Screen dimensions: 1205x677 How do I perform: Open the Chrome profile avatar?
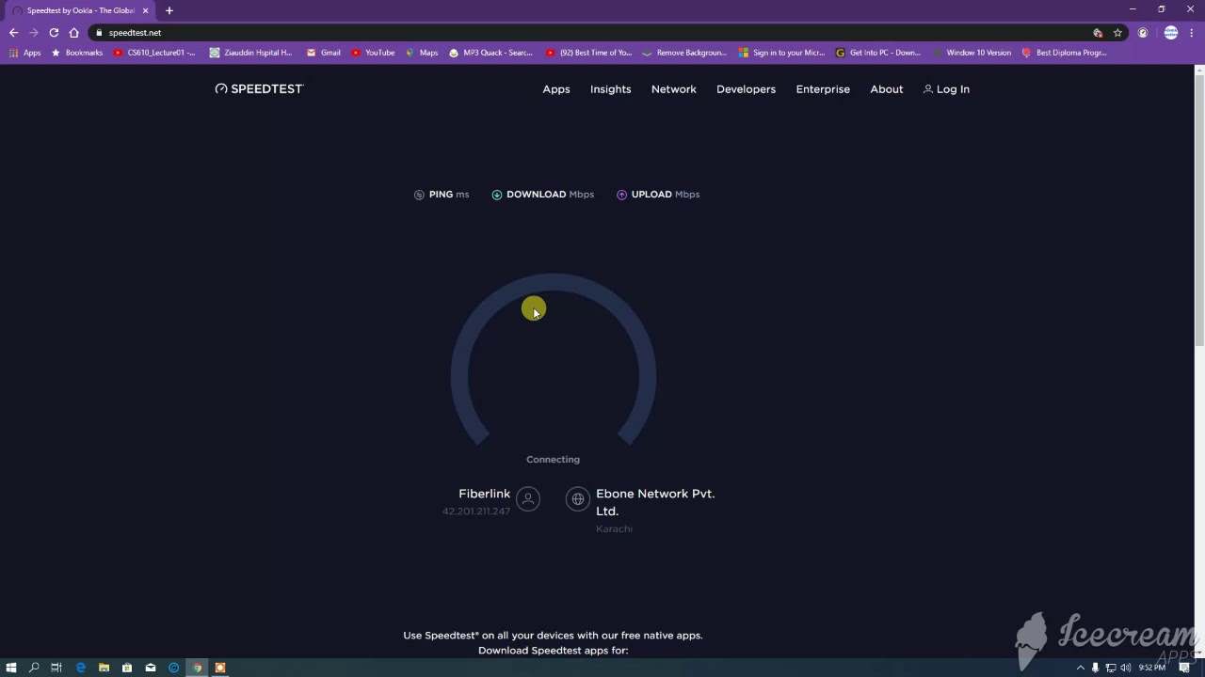(x=1171, y=32)
